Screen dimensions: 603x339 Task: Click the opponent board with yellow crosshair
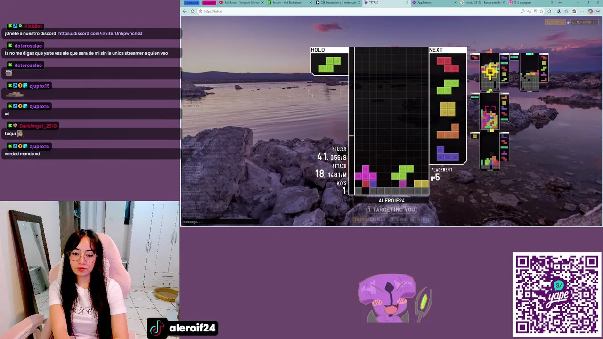[x=490, y=72]
